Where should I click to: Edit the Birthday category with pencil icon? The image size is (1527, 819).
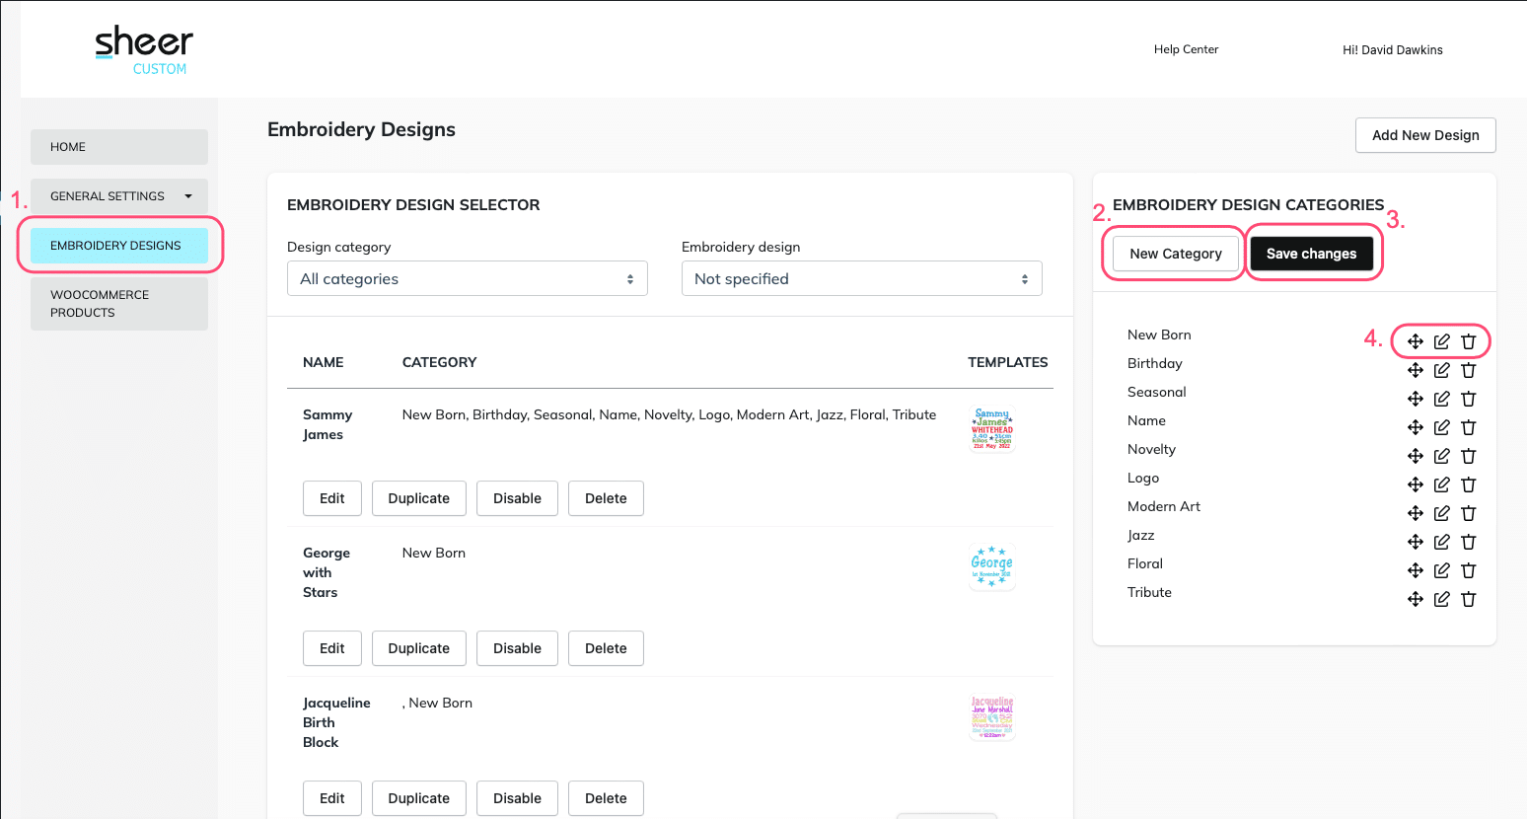click(1441, 370)
